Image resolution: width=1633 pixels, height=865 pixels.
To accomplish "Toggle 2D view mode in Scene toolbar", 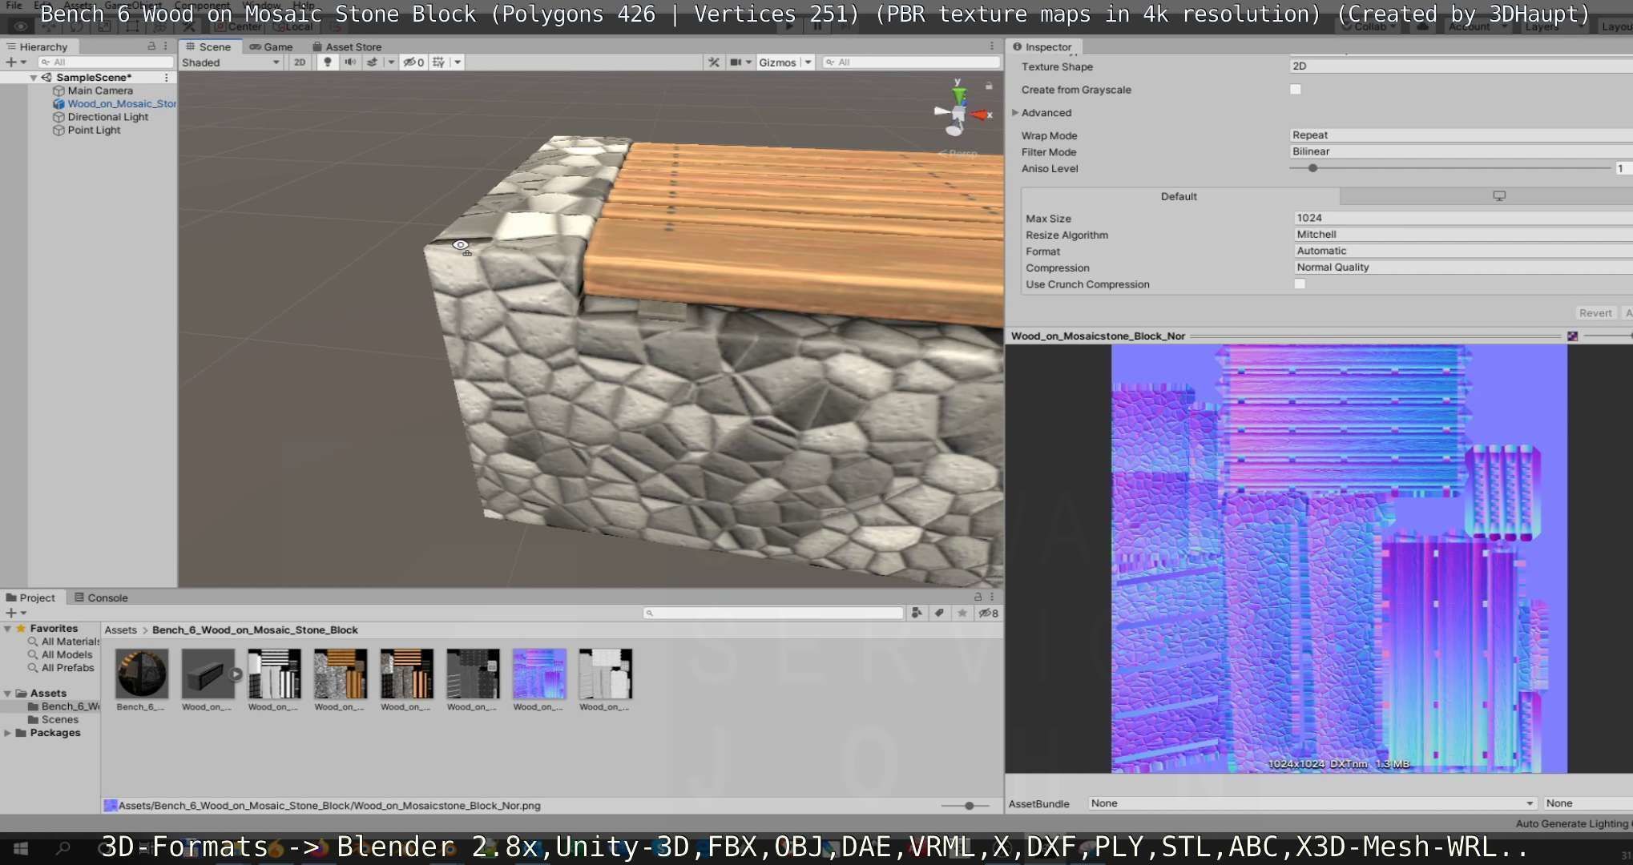I will (300, 62).
